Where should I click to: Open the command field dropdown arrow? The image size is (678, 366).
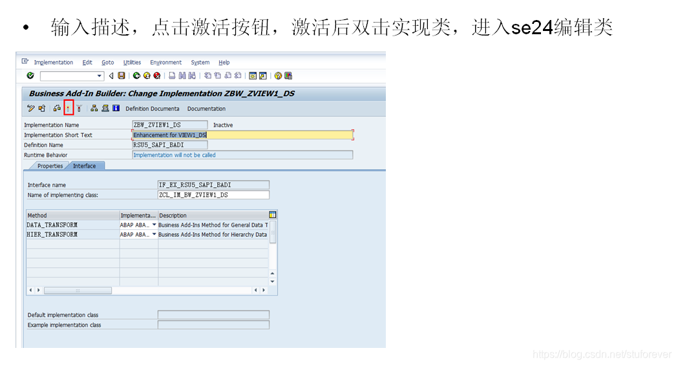100,76
